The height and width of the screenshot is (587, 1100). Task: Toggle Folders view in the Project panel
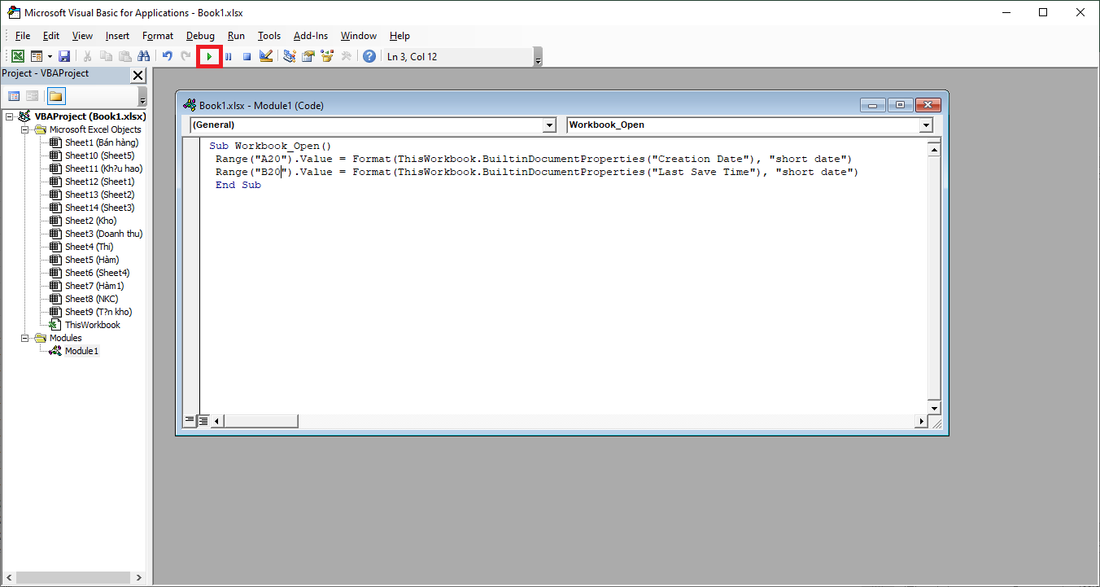click(55, 96)
